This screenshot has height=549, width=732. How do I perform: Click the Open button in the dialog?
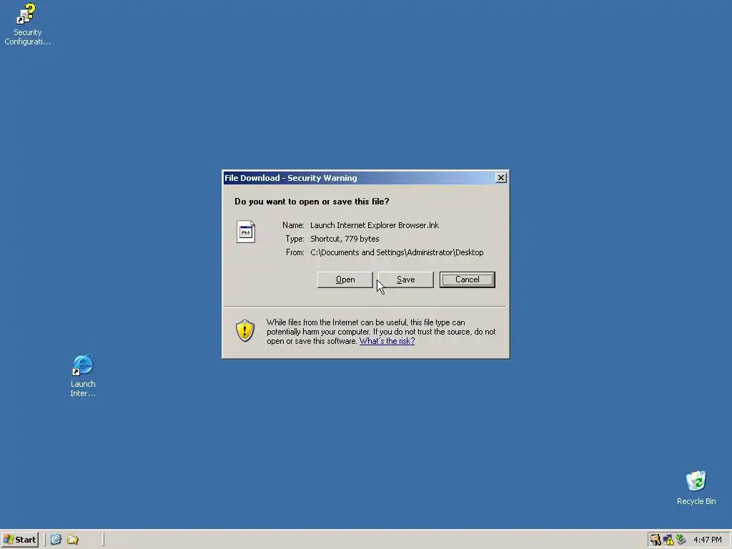(345, 280)
